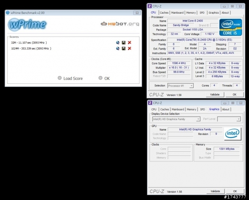Viewport: 249px width, 200px height.
Task: Click the Level 3 cache value 6 MBytes
Action: point(217,76)
